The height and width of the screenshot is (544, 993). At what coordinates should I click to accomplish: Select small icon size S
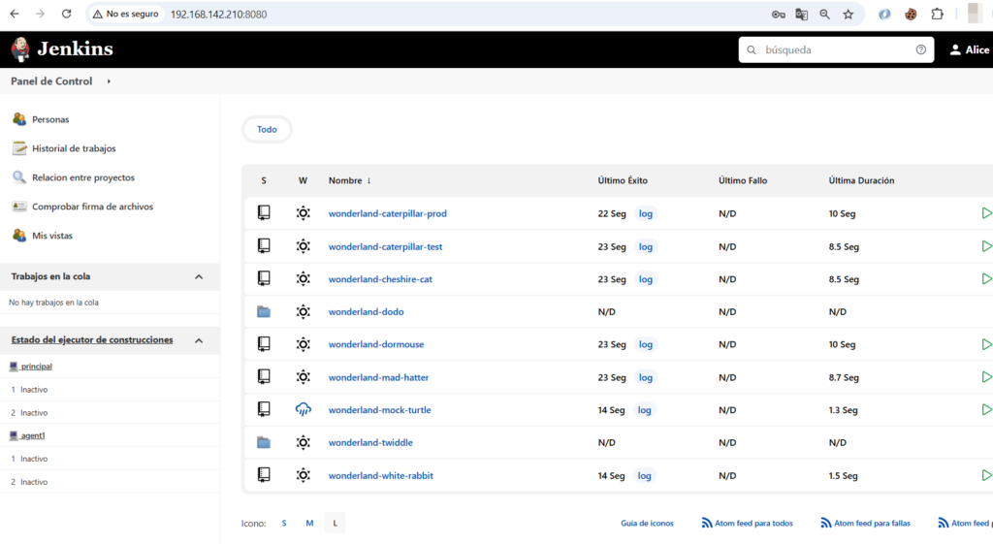point(284,523)
